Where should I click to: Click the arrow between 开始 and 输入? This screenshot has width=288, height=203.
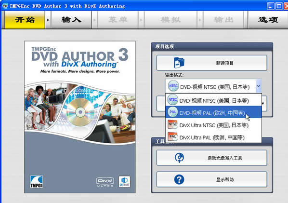tap(48, 20)
